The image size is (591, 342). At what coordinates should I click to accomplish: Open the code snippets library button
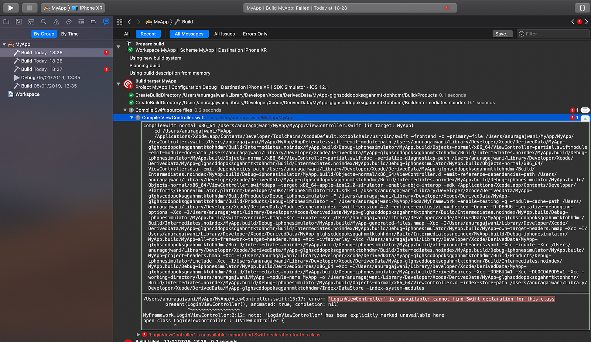583,8
